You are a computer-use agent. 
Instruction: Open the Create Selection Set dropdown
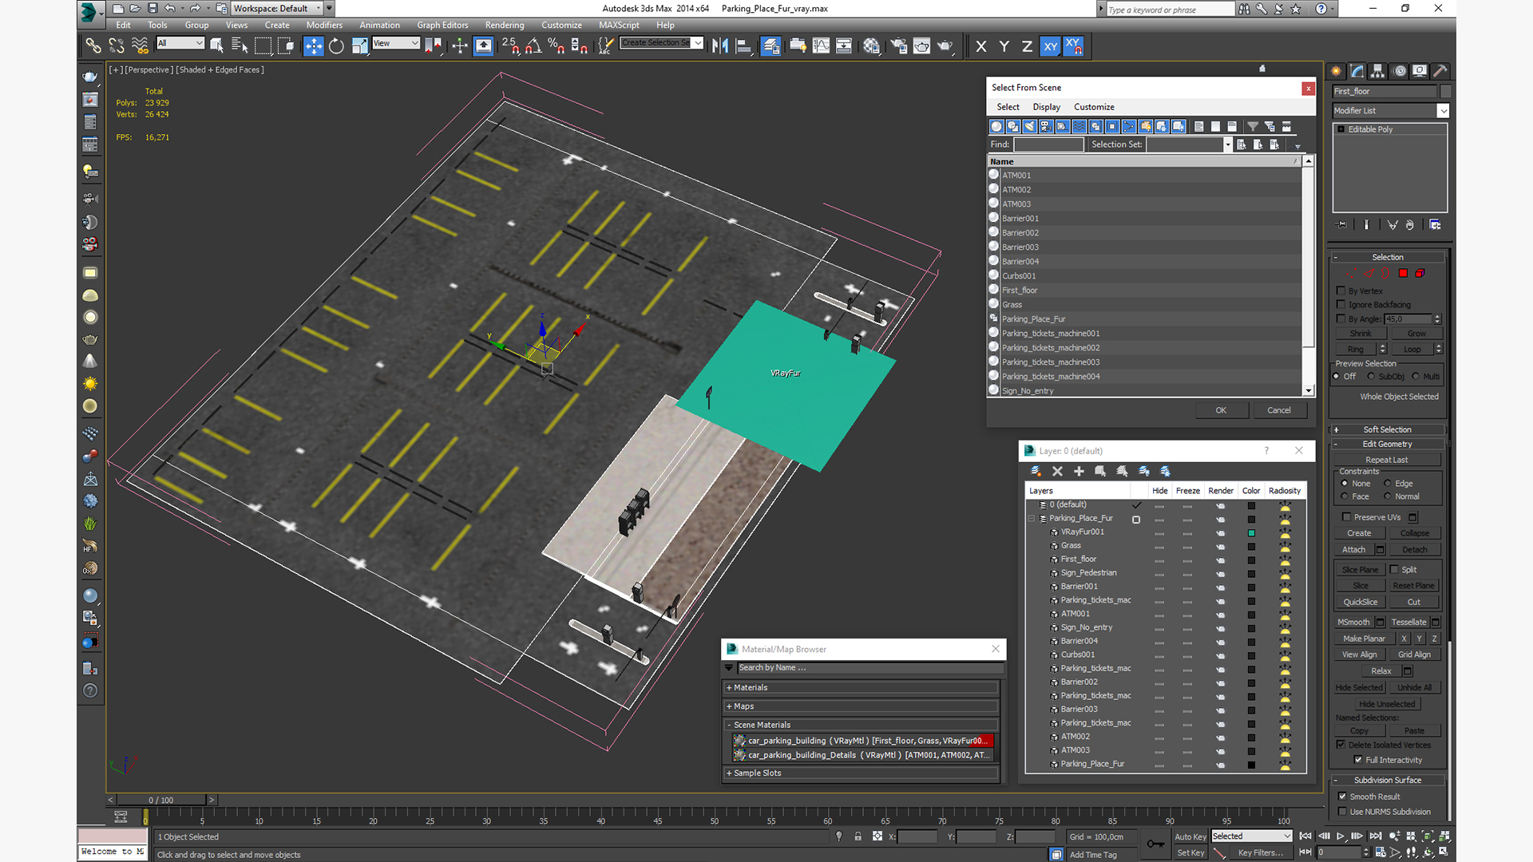698,43
